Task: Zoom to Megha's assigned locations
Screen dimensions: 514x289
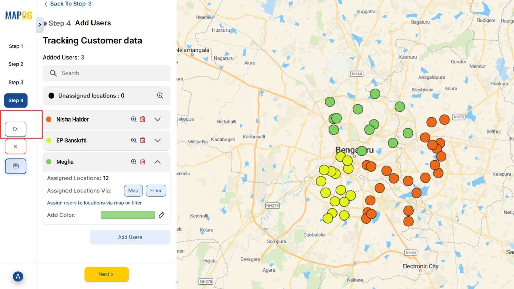Action: click(x=134, y=162)
